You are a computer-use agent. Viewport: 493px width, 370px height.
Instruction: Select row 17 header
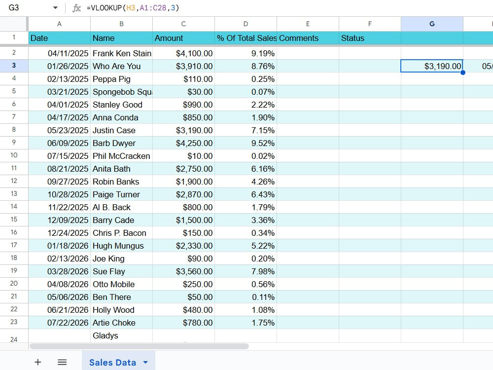tap(14, 245)
